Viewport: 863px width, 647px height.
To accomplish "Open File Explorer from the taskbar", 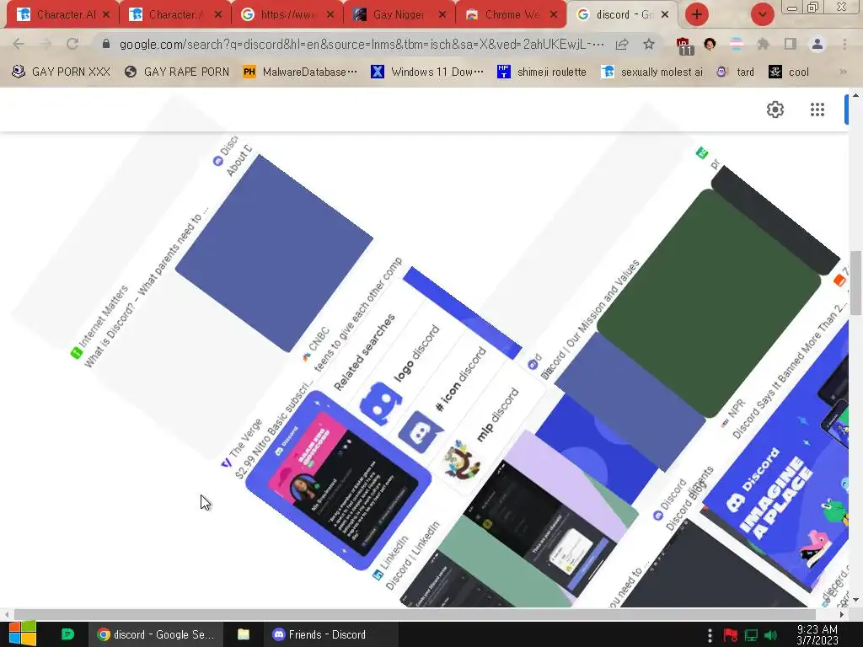I will [x=244, y=634].
